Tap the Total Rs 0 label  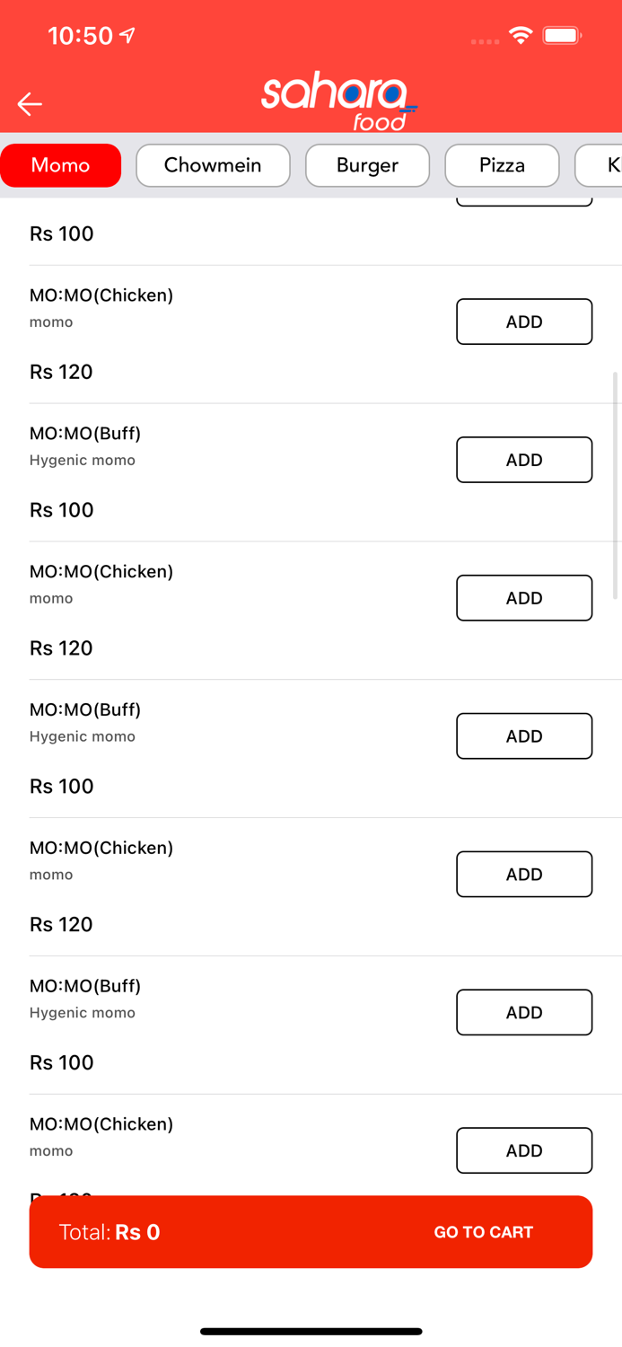pos(110,1232)
